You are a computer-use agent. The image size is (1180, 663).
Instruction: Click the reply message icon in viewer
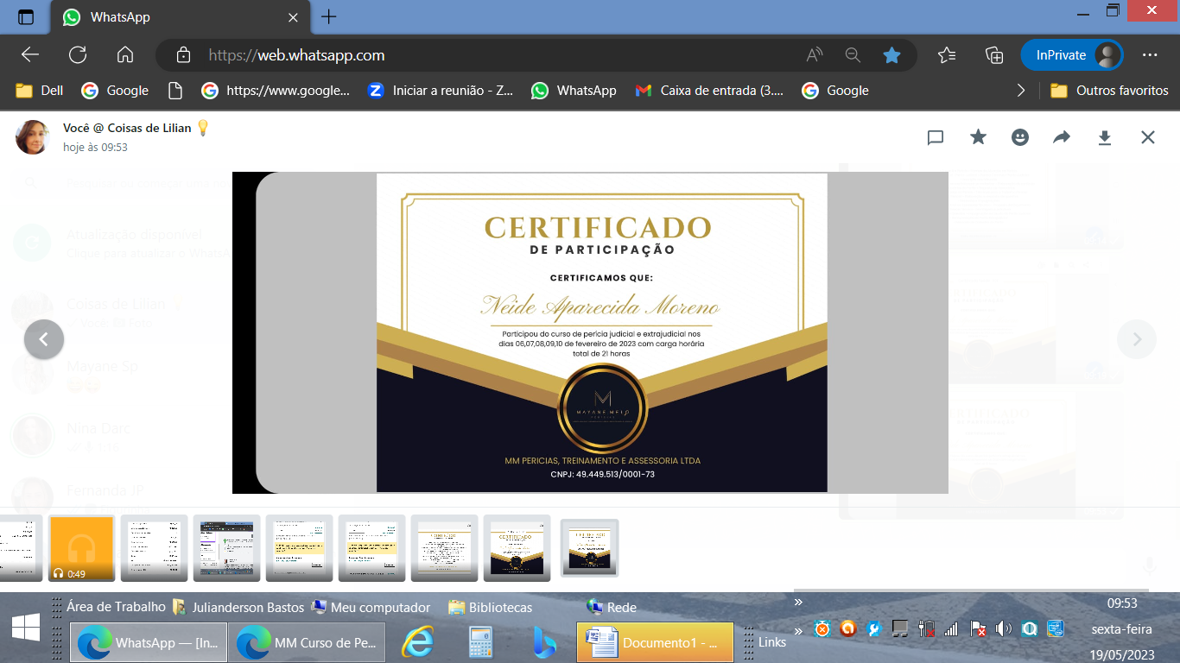point(935,137)
